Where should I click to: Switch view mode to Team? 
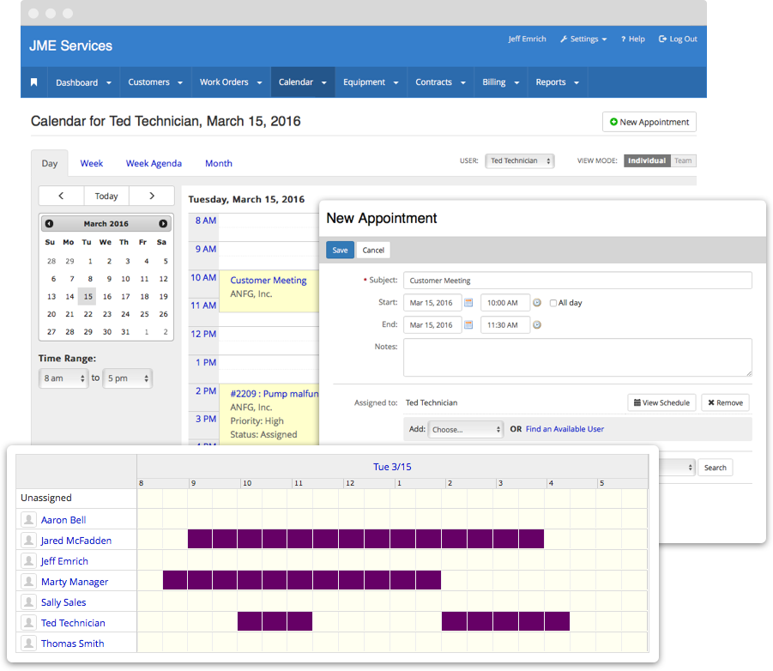[x=683, y=160]
